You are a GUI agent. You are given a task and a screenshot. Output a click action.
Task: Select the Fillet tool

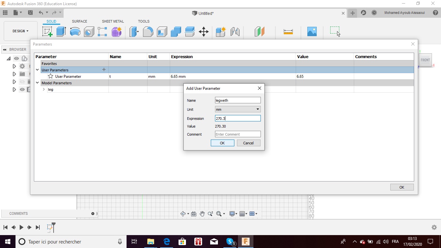pos(148,32)
